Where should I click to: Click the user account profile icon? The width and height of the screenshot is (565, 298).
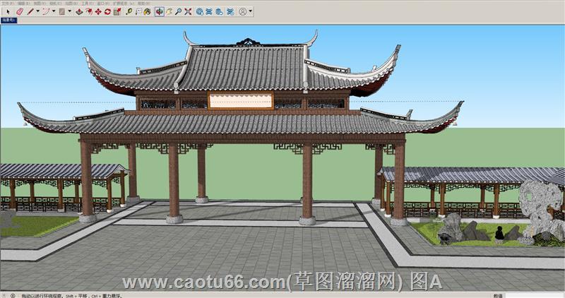[x=243, y=11]
